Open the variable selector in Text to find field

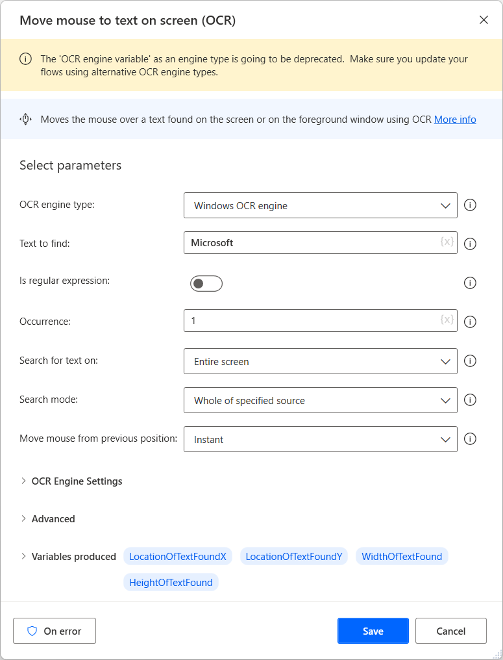point(447,242)
